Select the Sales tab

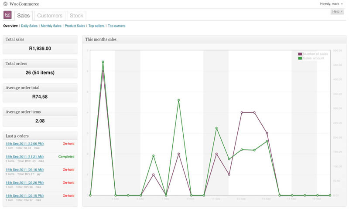(x=24, y=16)
